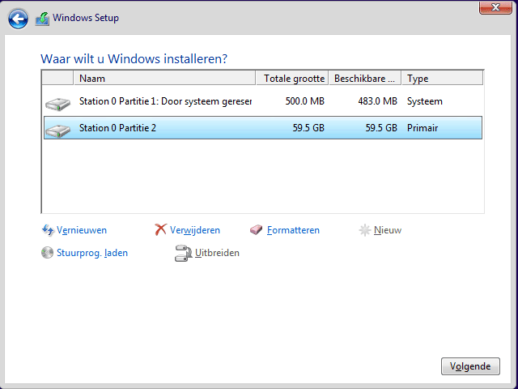
Task: Click the blue back arrow button
Action: tap(18, 19)
